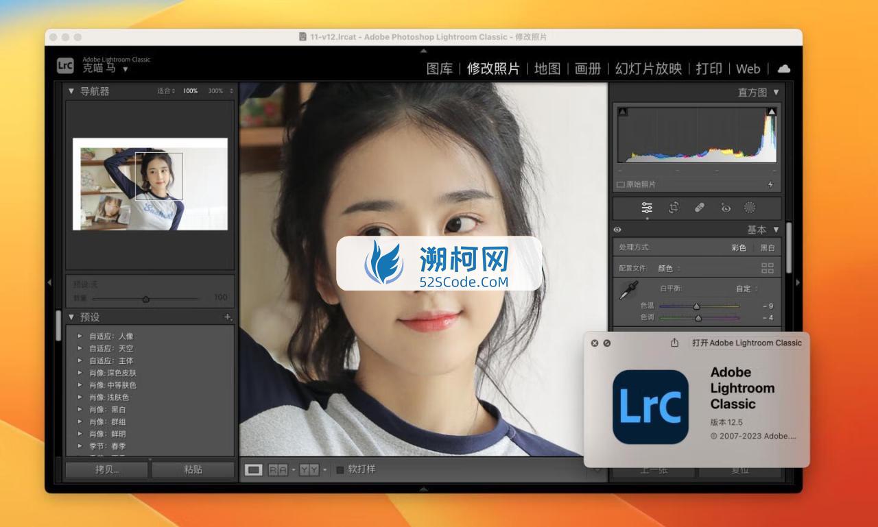Collapse the right panel side arrow
The width and height of the screenshot is (878, 527).
tap(797, 282)
